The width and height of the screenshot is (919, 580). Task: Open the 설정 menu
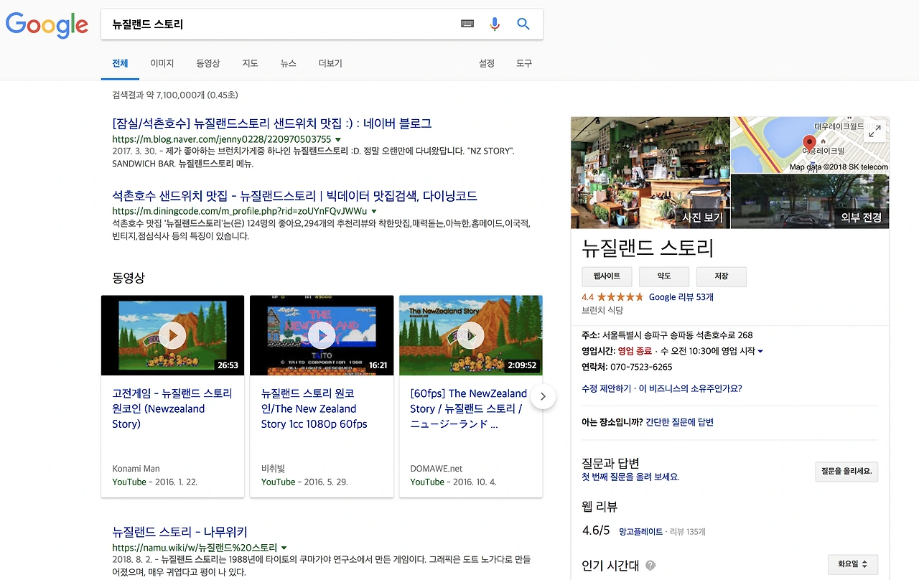coord(487,63)
